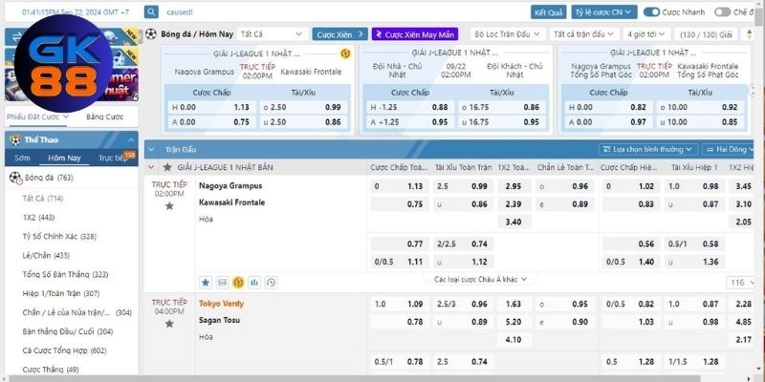
Task: Click the star beside Tokyo Verdy match
Action: point(169,324)
